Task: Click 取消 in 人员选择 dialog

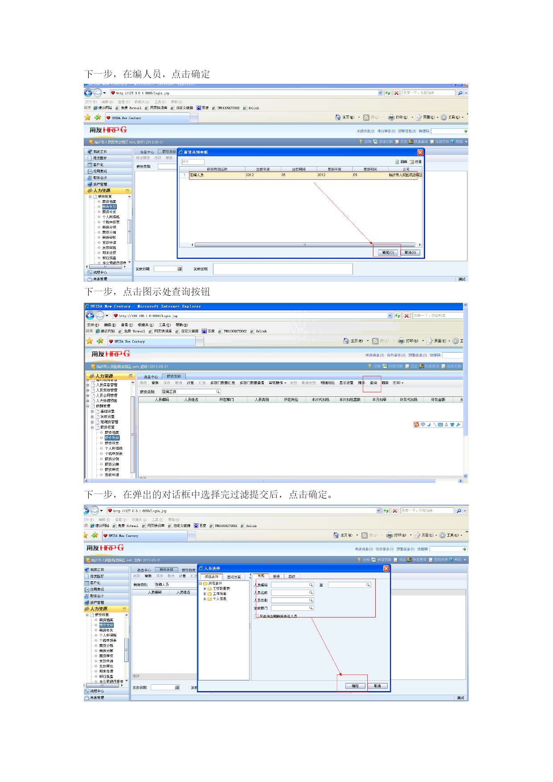Action: 377,686
